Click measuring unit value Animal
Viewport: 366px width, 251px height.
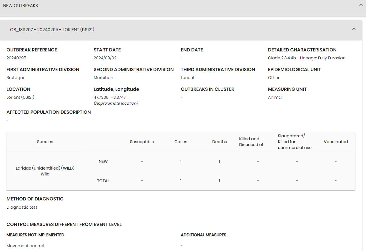[275, 97]
